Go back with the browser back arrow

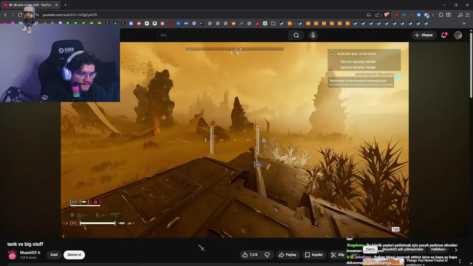click(x=5, y=15)
